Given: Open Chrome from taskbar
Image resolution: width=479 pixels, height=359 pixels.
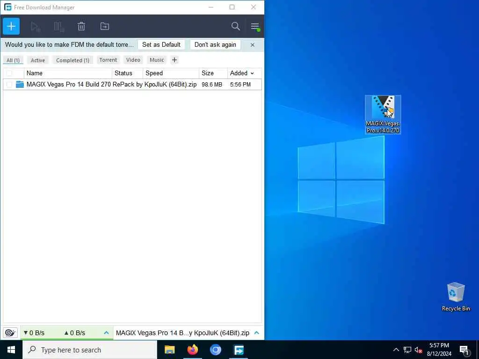Looking at the screenshot, I should [215, 350].
